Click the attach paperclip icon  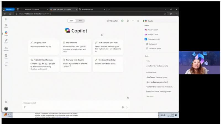click(x=25, y=107)
